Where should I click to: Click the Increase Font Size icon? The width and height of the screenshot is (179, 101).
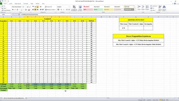coord(28,7)
